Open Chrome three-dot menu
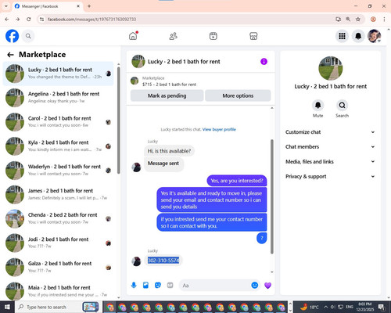The height and width of the screenshot is (313, 391). point(384,19)
